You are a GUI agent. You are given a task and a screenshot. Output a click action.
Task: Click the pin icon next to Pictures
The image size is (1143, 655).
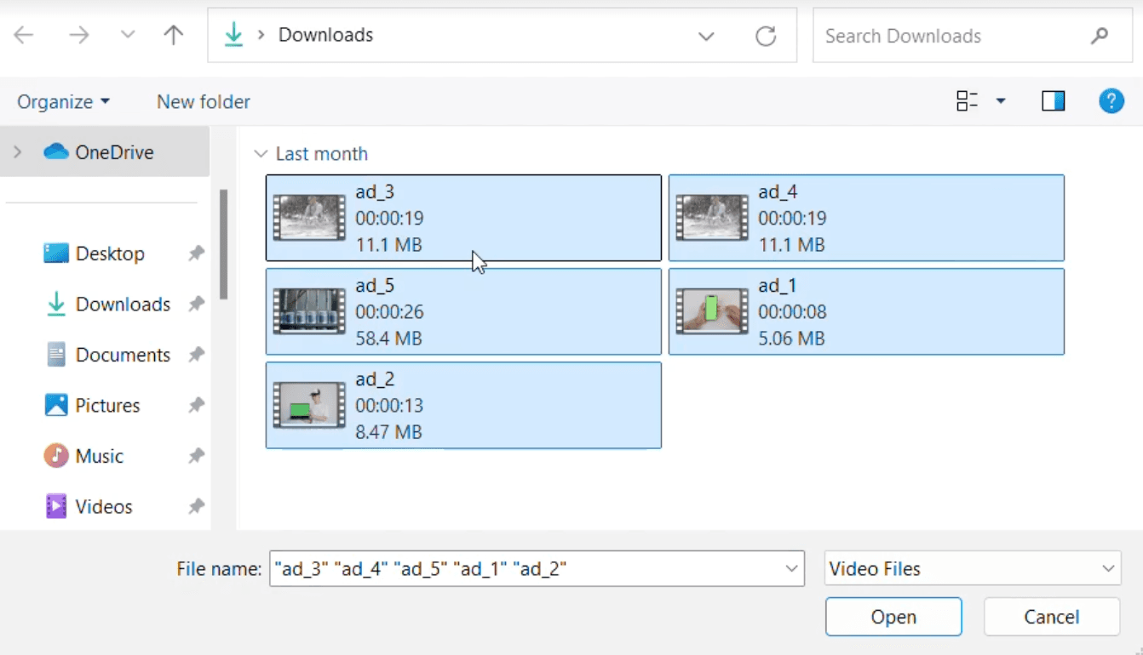(x=197, y=405)
